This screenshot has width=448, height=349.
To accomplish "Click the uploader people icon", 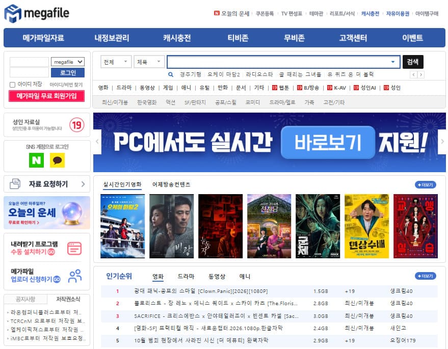I will tap(75, 276).
